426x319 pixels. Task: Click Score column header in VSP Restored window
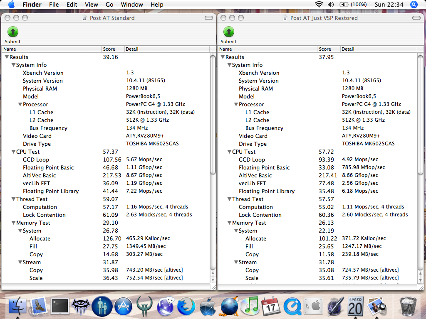click(329, 49)
